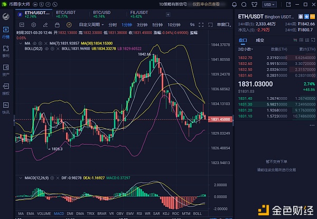The width and height of the screenshot is (317, 219).
Task: Toggle favorite star for ETH/USDT
Action: pyautogui.click(x=306, y=16)
